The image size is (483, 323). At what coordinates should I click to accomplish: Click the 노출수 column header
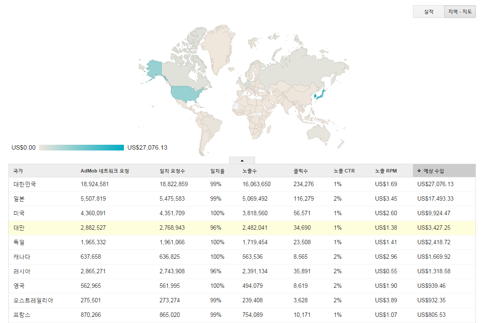249,171
